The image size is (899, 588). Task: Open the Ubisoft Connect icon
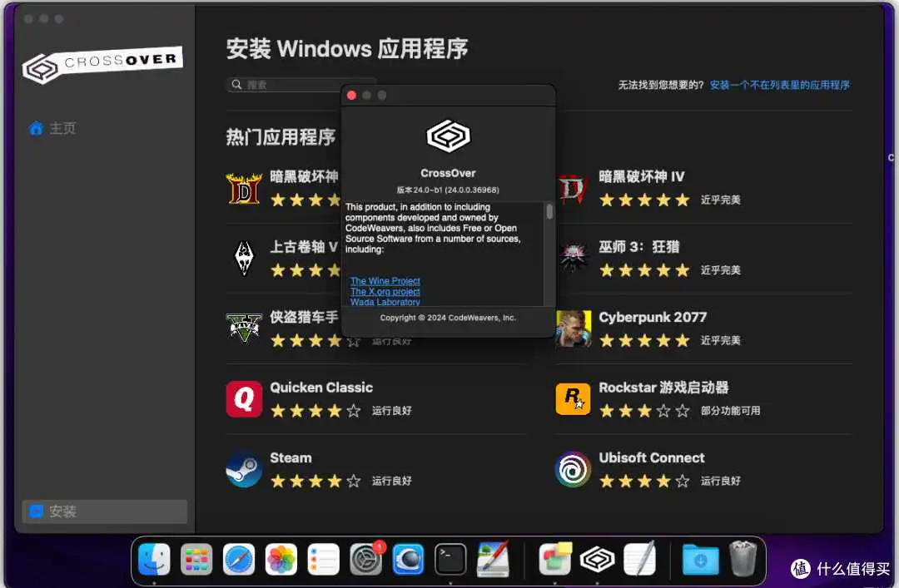[x=573, y=469]
